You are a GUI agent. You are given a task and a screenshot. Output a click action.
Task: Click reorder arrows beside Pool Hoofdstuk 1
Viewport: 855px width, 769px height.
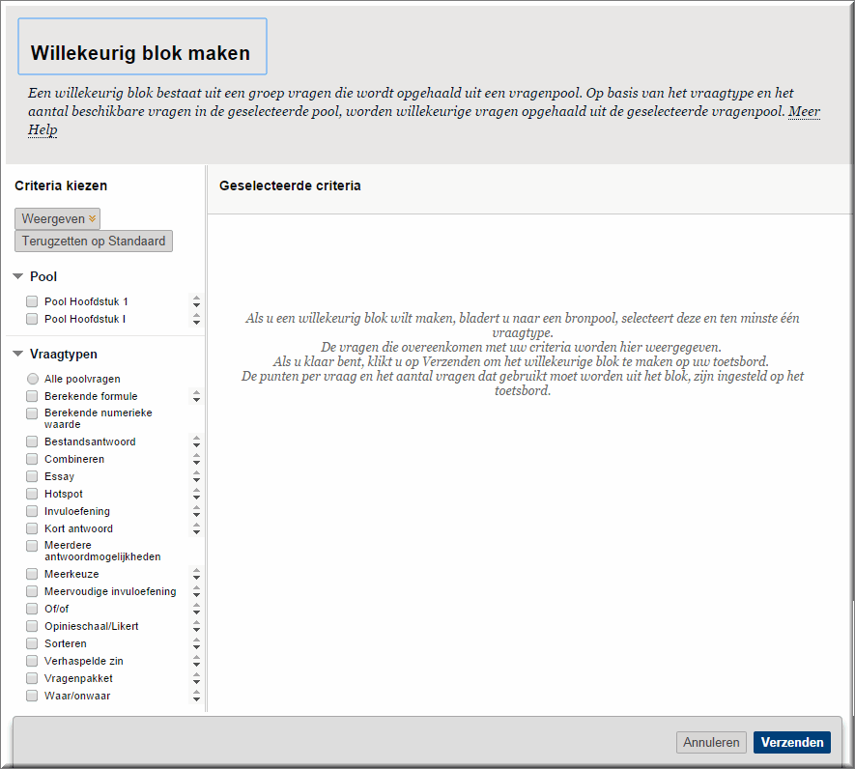point(196,301)
